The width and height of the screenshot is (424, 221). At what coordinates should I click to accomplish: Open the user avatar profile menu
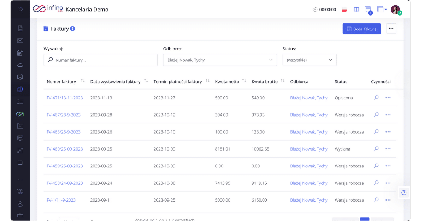coord(395,10)
